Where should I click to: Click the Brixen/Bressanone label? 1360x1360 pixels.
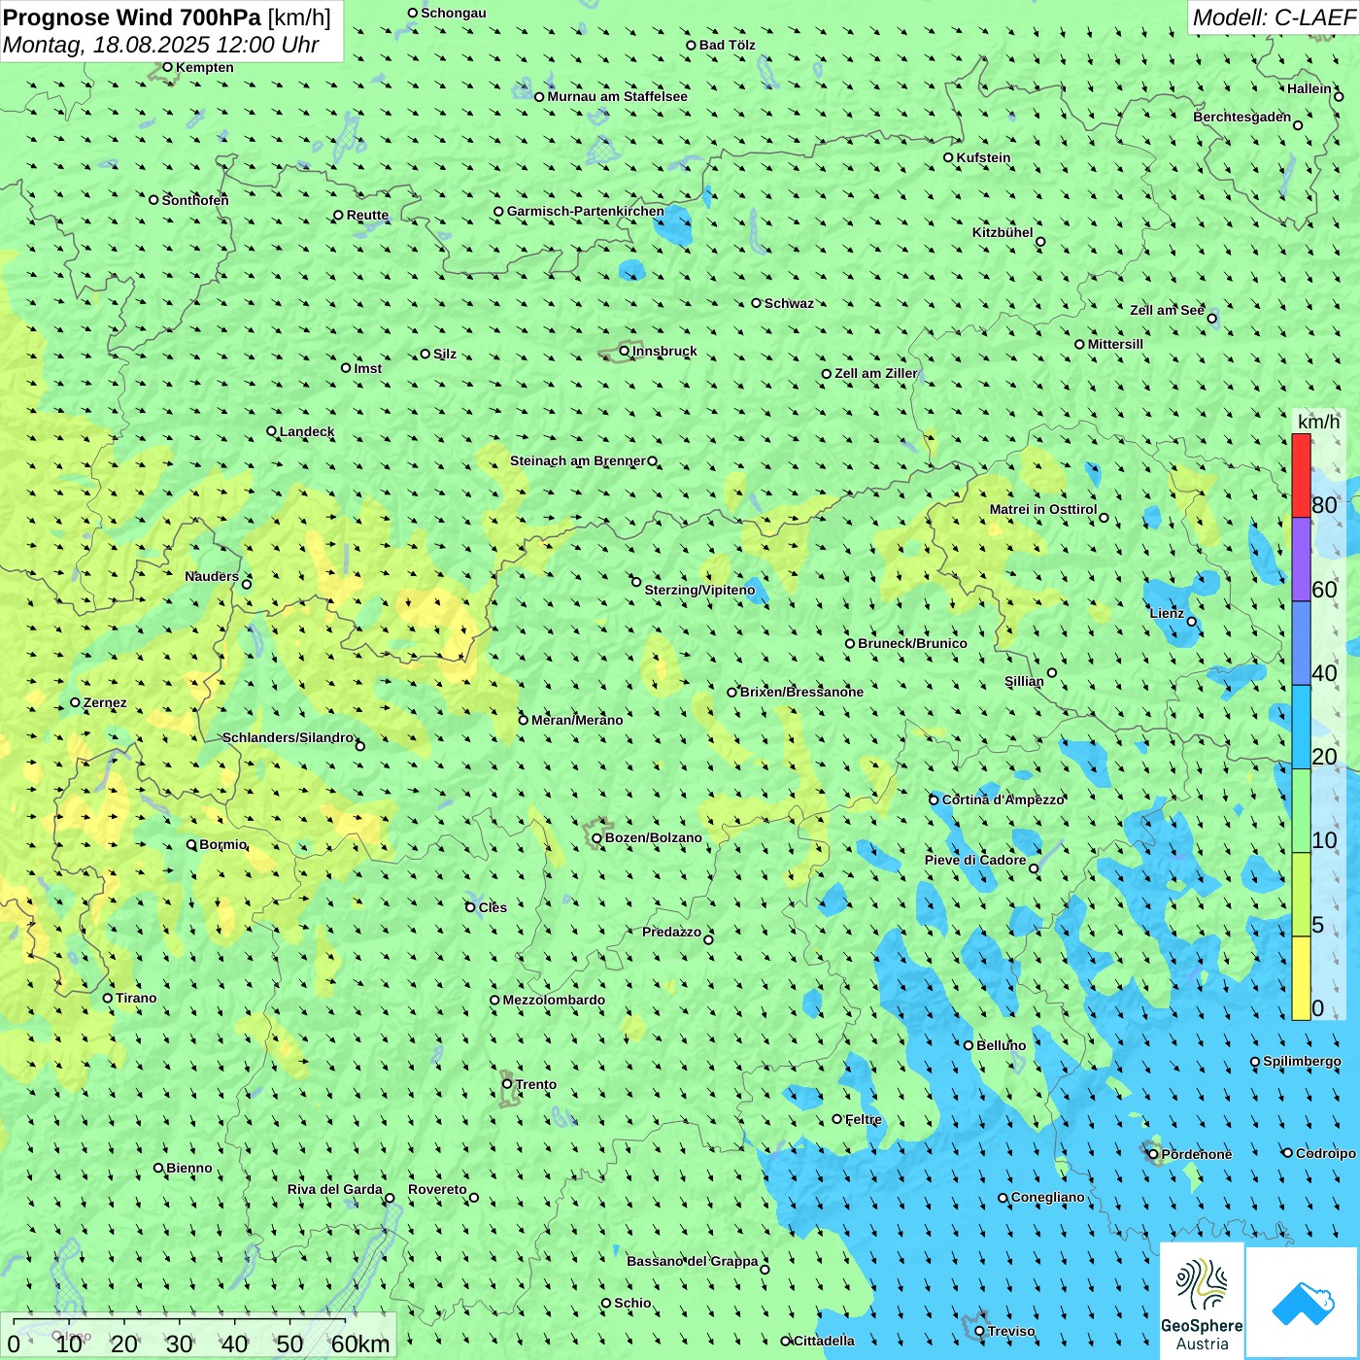[x=801, y=692]
